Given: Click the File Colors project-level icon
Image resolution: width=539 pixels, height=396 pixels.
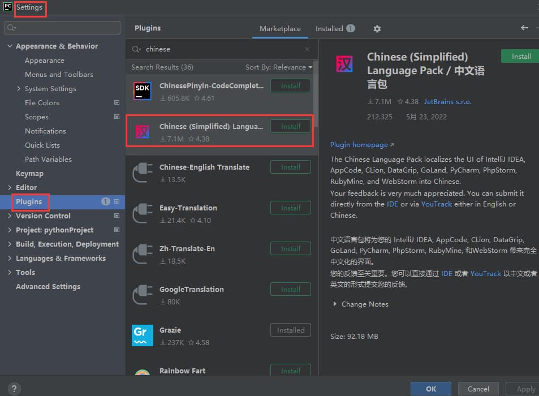Looking at the screenshot, I should (x=117, y=103).
